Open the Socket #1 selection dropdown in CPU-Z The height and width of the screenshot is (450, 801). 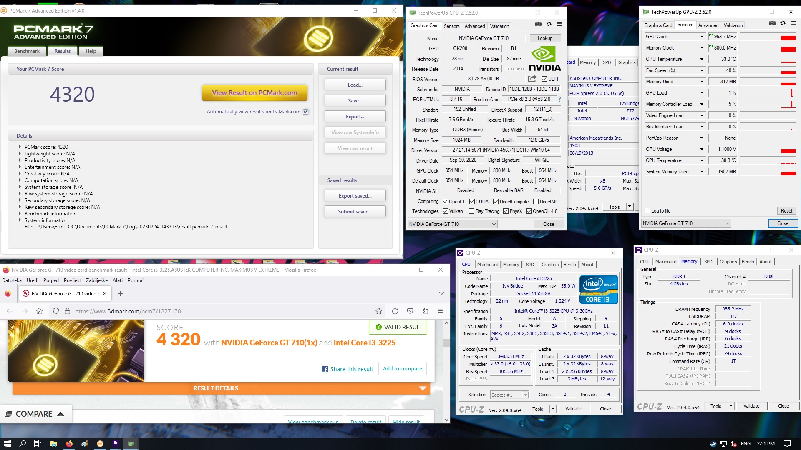[509, 395]
